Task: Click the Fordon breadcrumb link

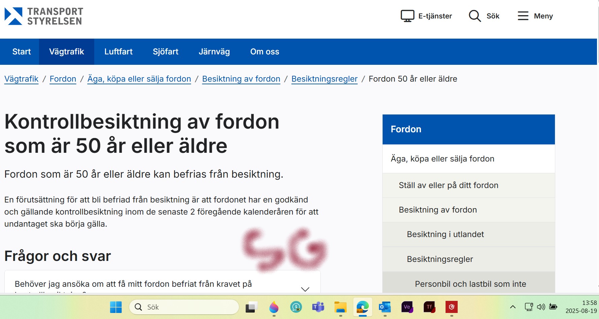Action: (x=63, y=79)
